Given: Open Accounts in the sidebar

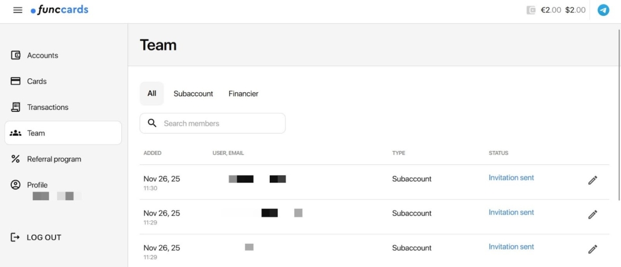Looking at the screenshot, I should [42, 55].
